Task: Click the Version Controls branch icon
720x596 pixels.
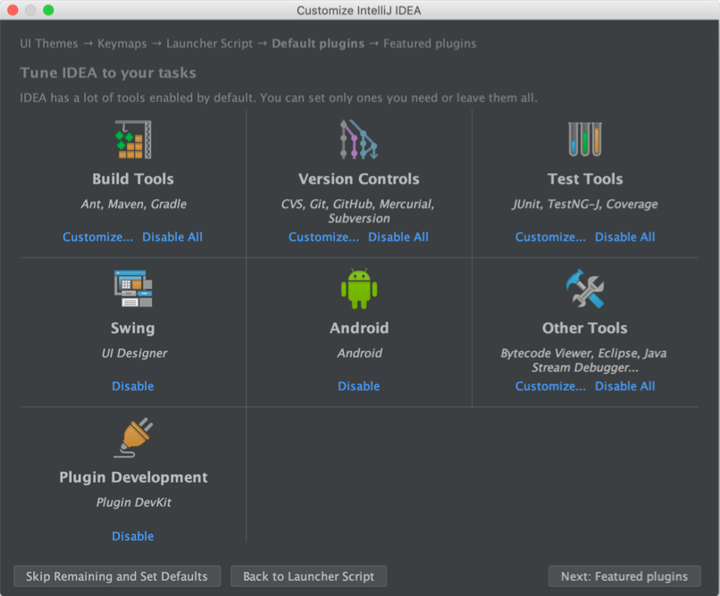Action: pos(358,139)
